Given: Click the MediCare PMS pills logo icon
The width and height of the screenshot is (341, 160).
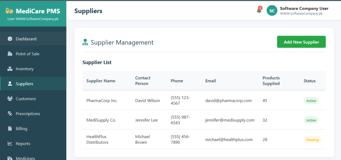Looking at the screenshot, I should pyautogui.click(x=9, y=11).
